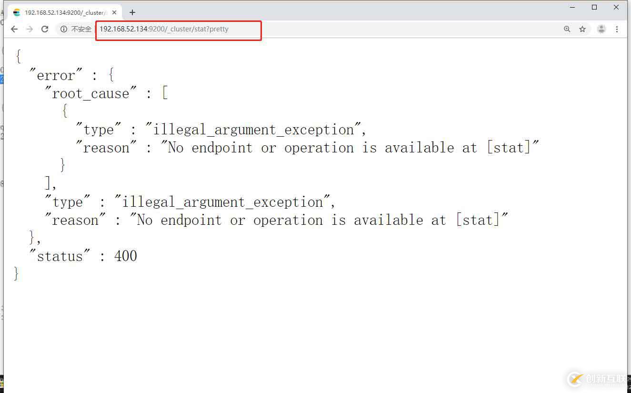This screenshot has width=631, height=393.
Task: Click the last "reason" line outside root_cause
Action: coord(277,220)
